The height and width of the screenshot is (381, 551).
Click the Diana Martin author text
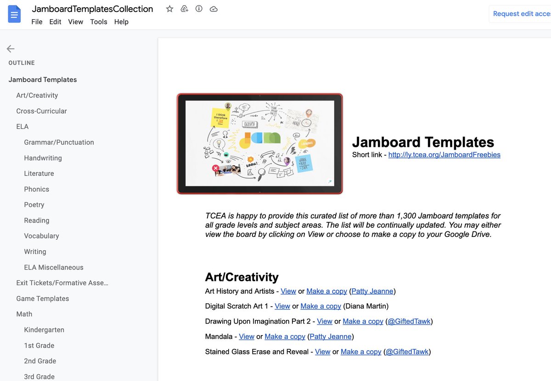[366, 306]
